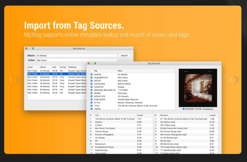Toggle the CATALOGID tag checkbox
Image resolution: width=247 pixels, height=162 pixels.
tap(91, 84)
